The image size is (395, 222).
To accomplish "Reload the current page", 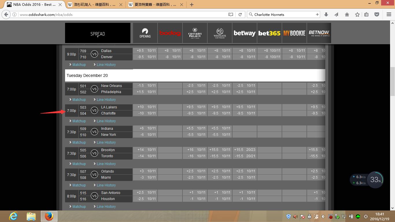I will point(240,14).
